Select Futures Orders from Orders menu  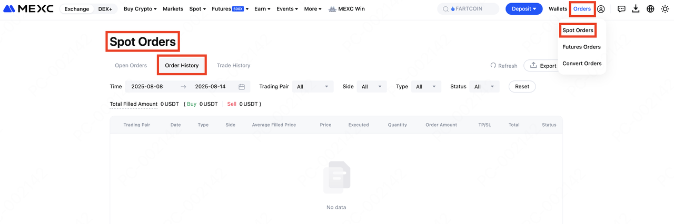(581, 47)
